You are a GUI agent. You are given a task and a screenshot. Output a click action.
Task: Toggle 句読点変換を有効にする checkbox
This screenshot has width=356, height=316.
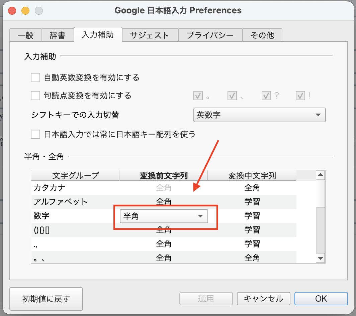click(x=35, y=96)
